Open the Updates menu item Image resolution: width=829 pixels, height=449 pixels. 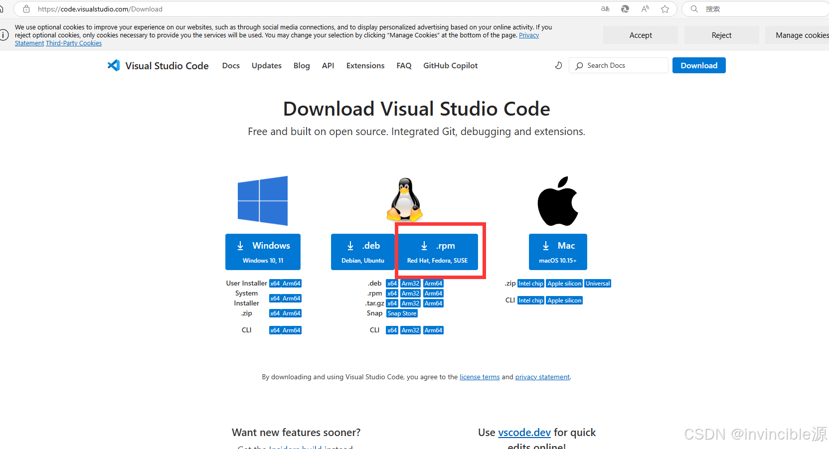pyautogui.click(x=267, y=66)
